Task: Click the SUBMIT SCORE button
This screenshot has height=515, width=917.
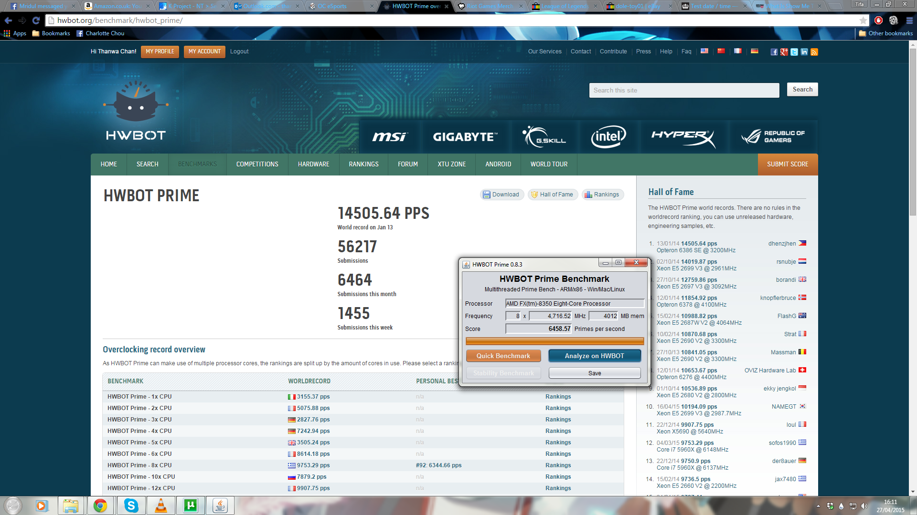Action: [788, 164]
